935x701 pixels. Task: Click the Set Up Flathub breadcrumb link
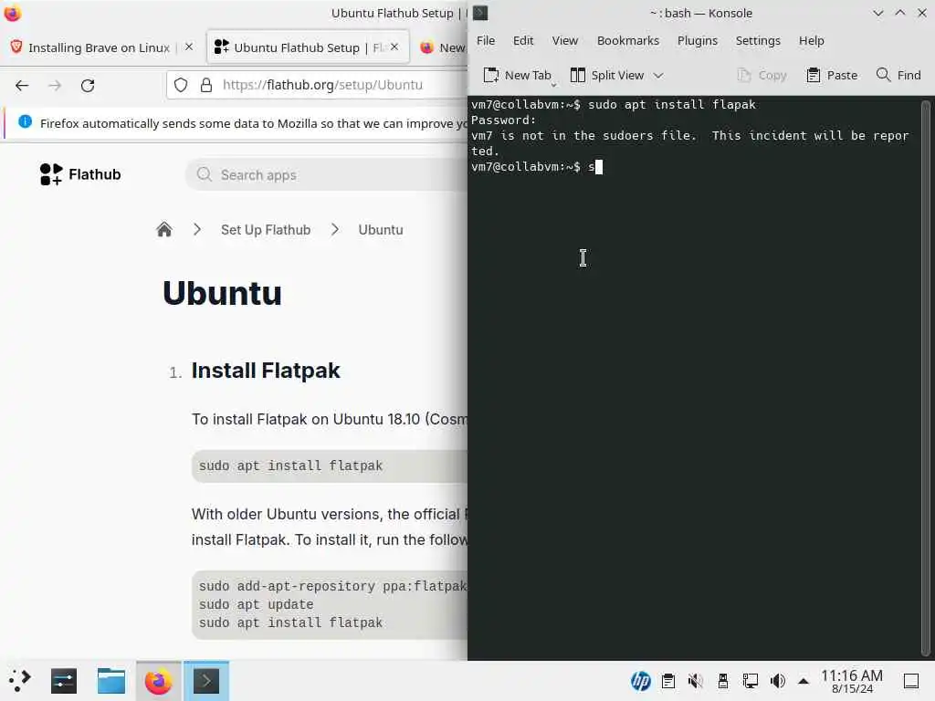pyautogui.click(x=266, y=229)
